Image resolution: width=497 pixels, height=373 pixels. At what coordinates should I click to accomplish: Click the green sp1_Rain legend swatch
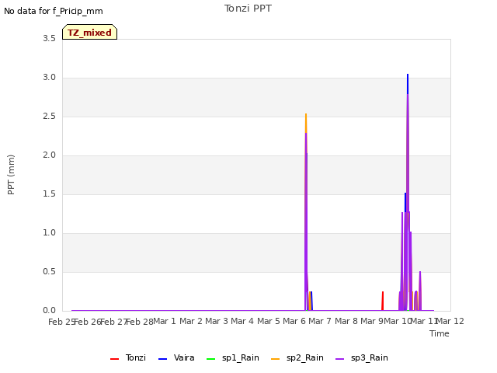click(210, 359)
